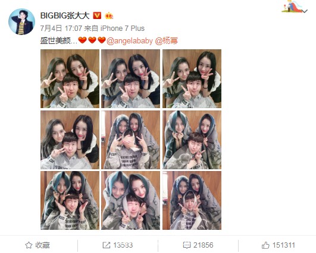The image size is (316, 253).
Task: Open the 21856 comments section
Action: (x=198, y=245)
